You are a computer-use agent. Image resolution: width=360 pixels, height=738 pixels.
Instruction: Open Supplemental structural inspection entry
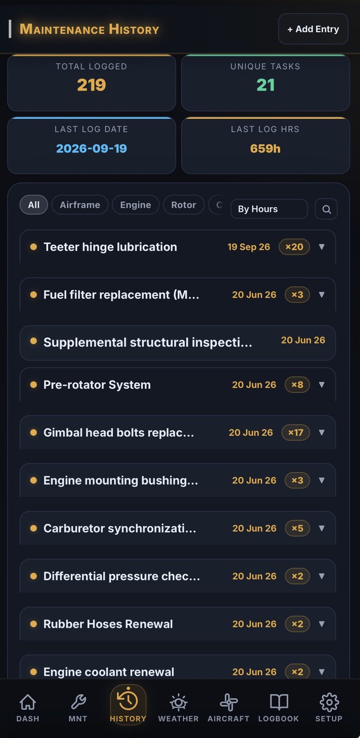(x=178, y=342)
